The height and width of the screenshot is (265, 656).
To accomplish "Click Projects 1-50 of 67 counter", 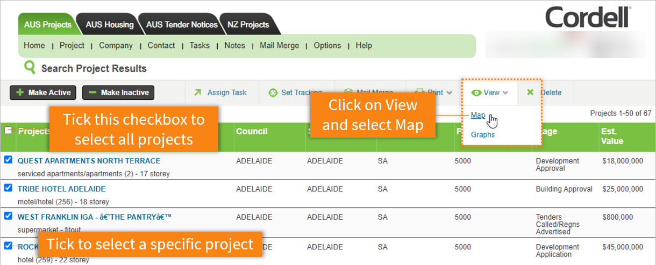I will point(621,113).
